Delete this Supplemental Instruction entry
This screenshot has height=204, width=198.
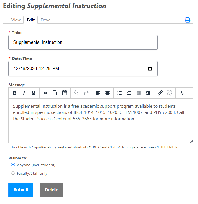click(x=52, y=190)
